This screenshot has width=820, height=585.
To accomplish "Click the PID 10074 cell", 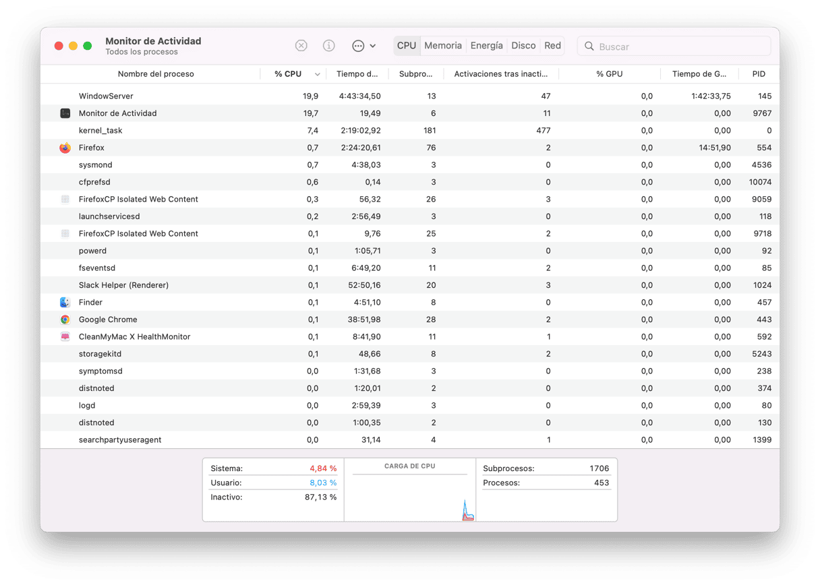I will coord(760,182).
